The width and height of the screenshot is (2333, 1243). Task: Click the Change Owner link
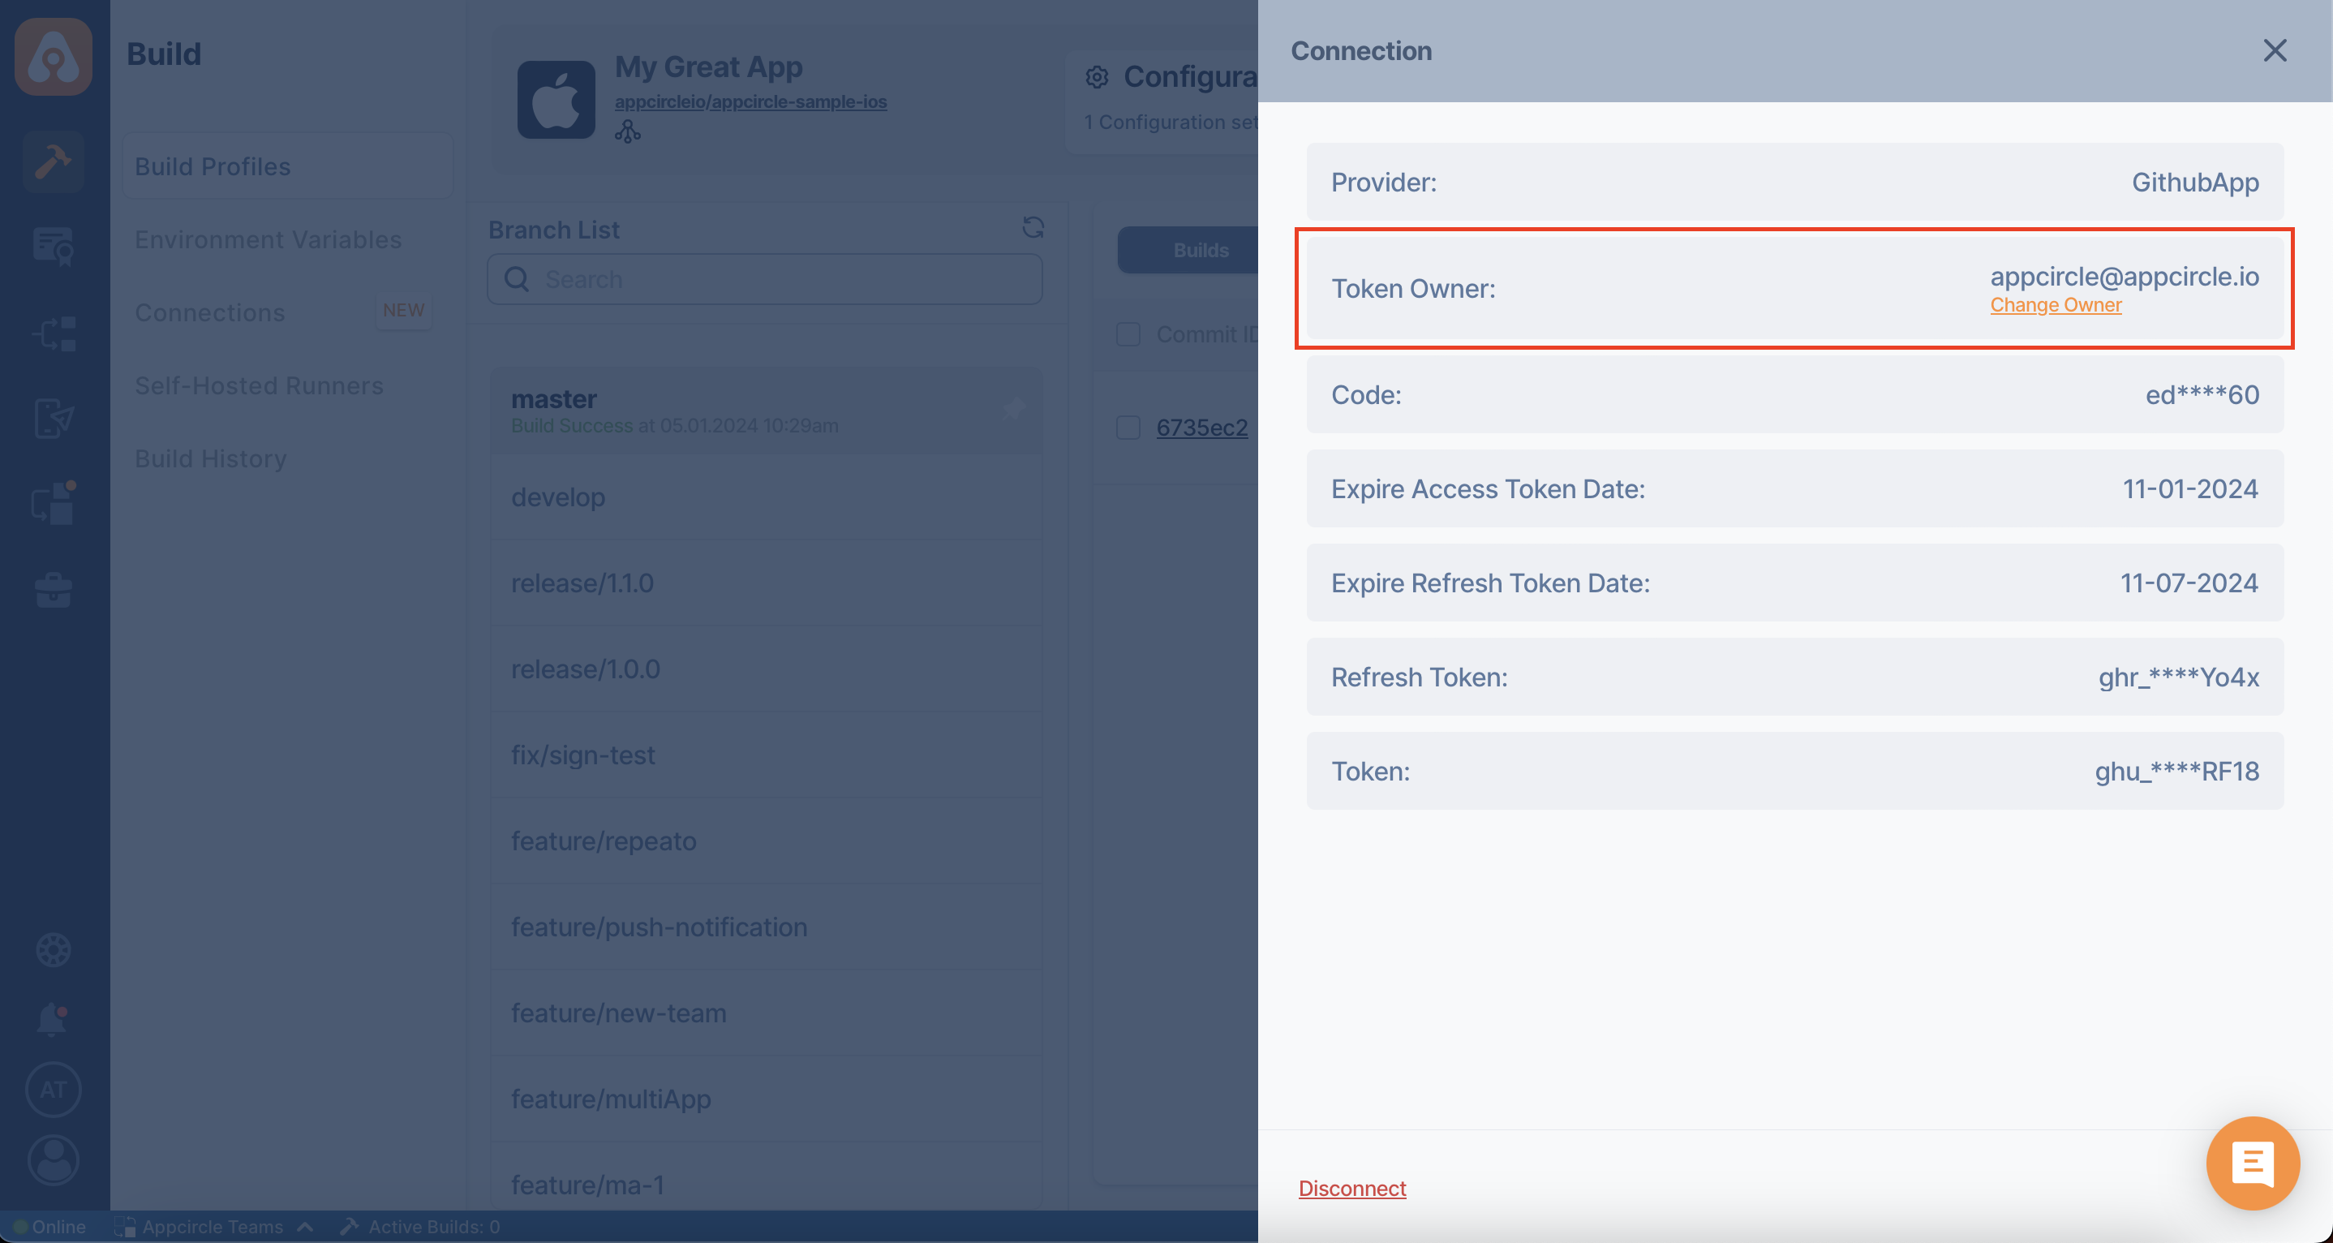point(2057,304)
